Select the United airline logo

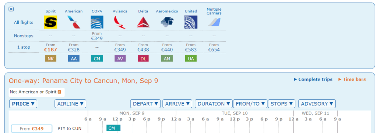(191, 22)
